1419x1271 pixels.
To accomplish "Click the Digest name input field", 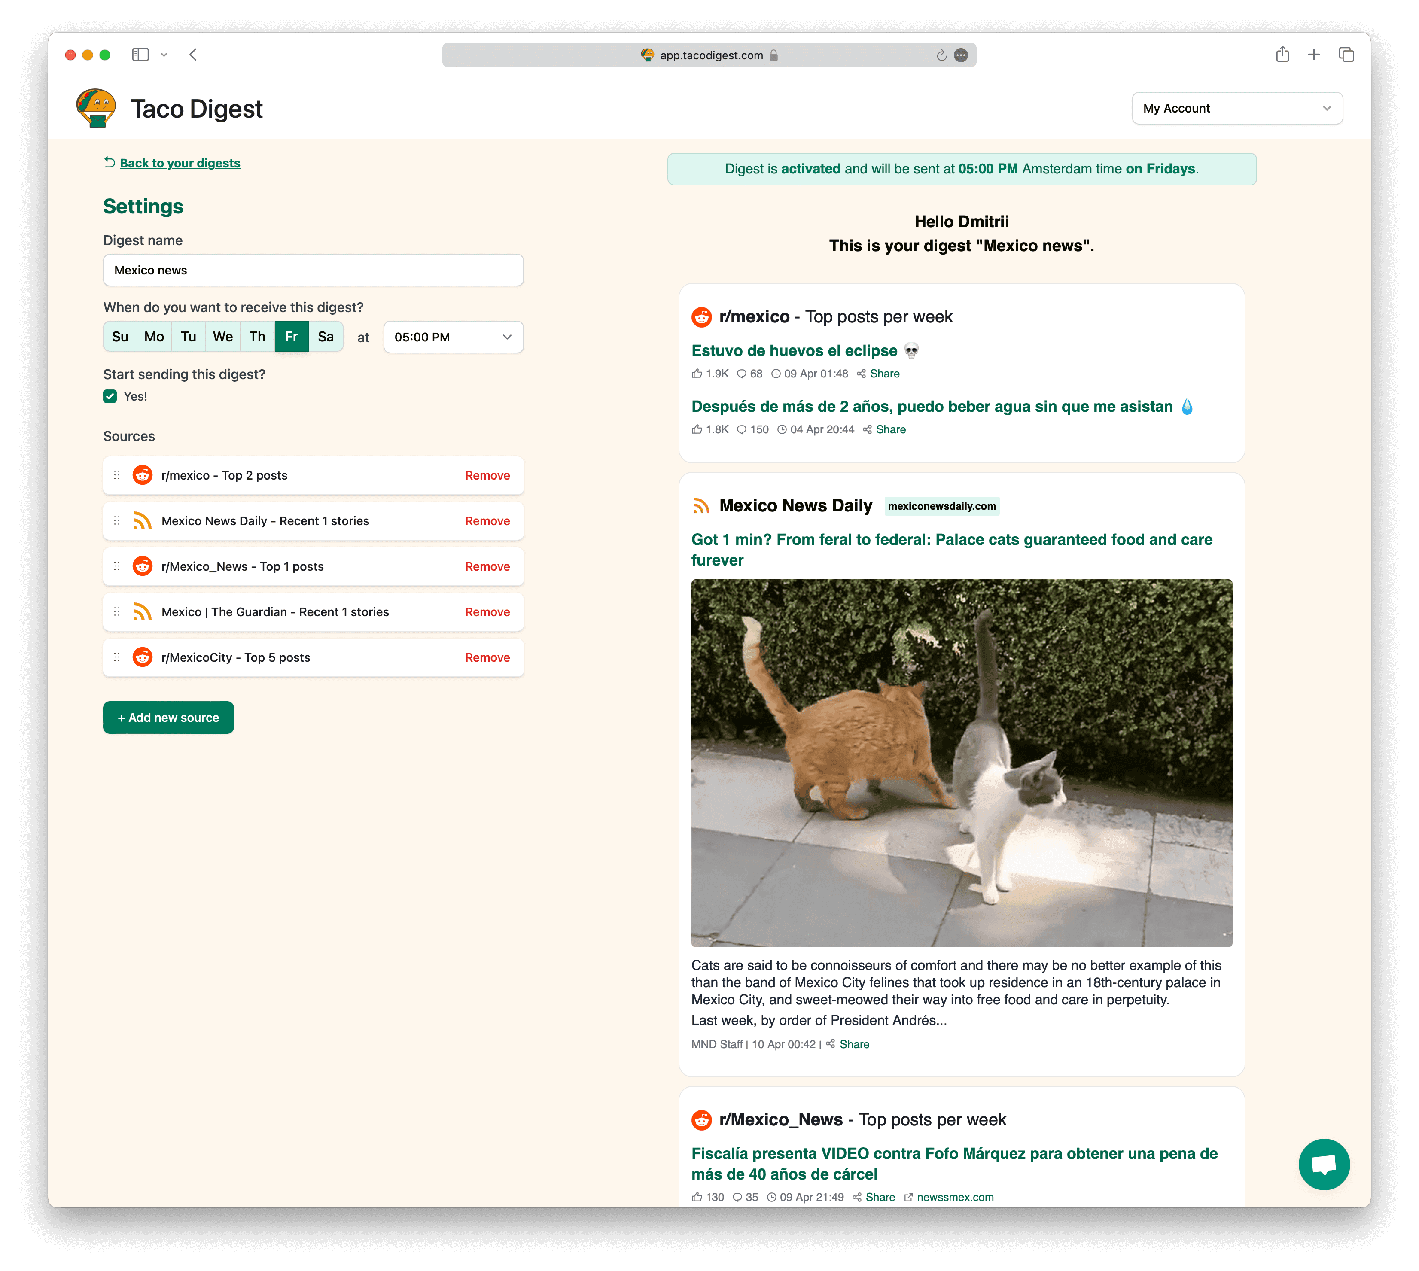I will pos(312,269).
